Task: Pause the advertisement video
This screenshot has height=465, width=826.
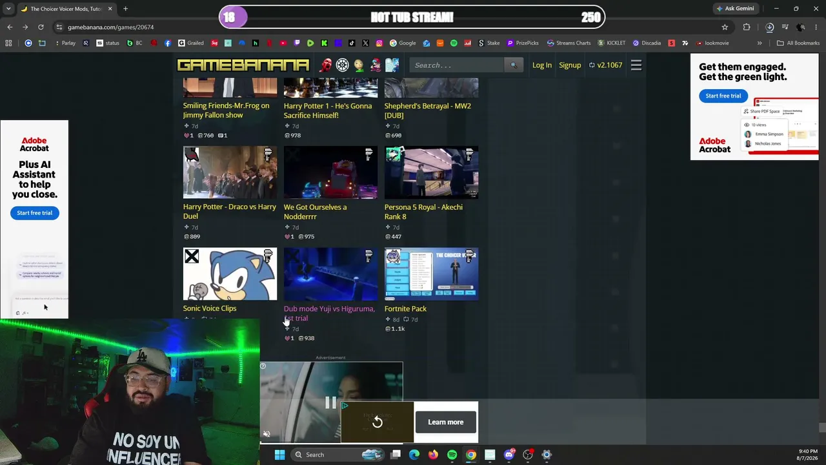Action: coord(330,403)
